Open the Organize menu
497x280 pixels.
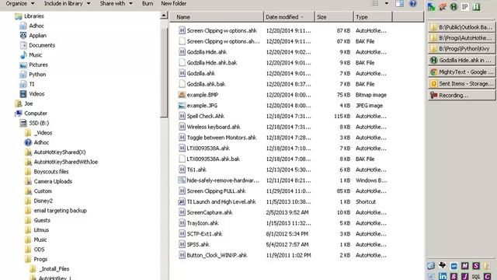pyautogui.click(x=19, y=3)
